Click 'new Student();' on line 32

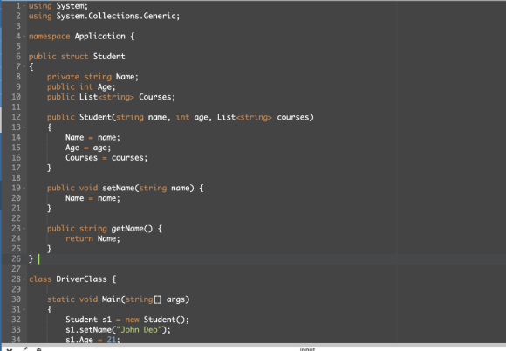point(157,320)
